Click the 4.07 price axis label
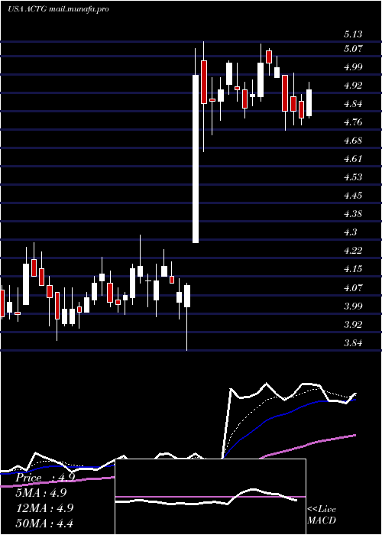This screenshot has width=382, height=535. click(x=353, y=287)
